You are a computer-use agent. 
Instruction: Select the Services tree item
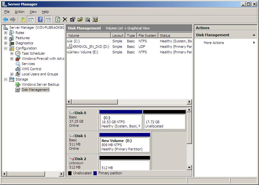click(28, 64)
